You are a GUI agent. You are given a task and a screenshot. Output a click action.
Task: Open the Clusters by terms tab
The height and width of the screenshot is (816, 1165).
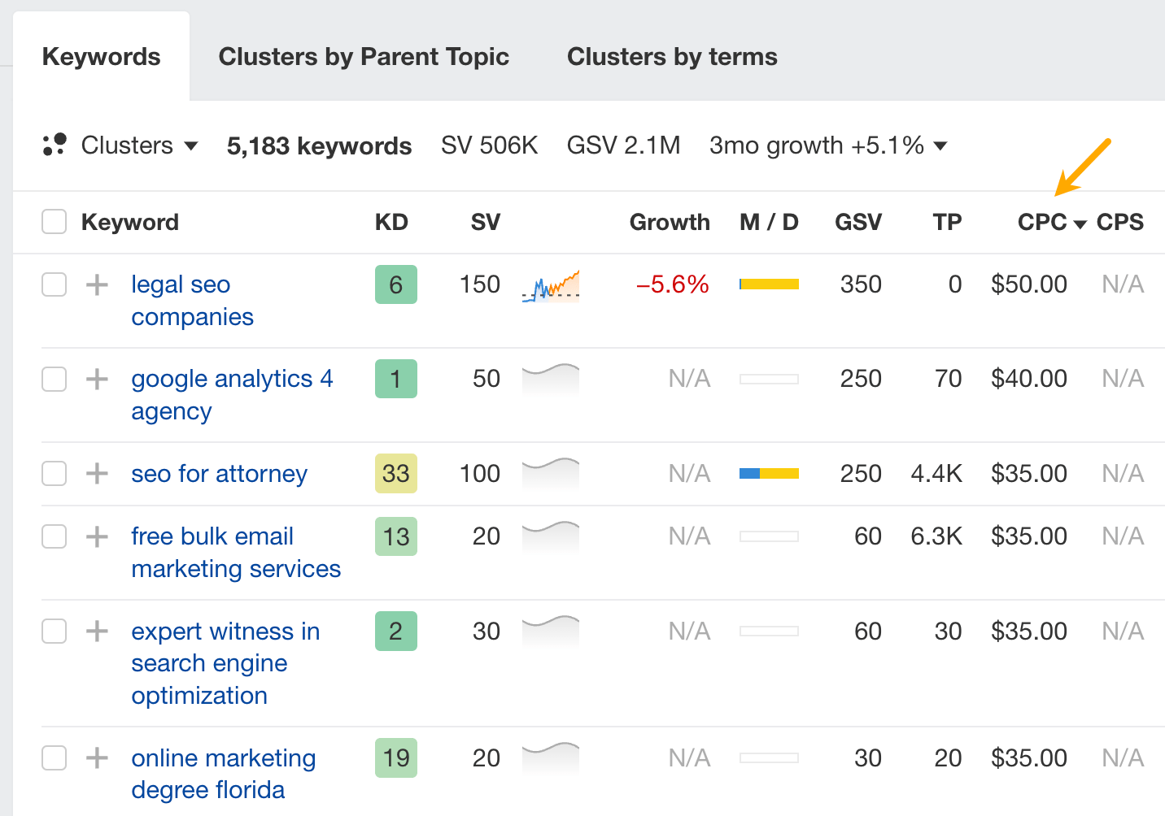pos(672,57)
